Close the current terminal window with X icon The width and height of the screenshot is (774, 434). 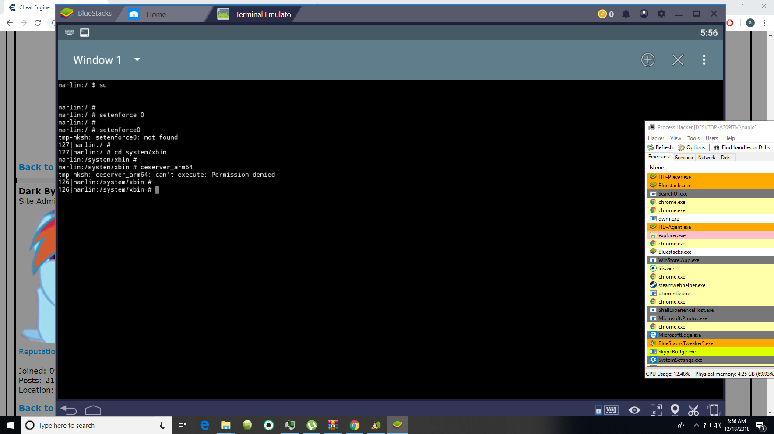[678, 60]
